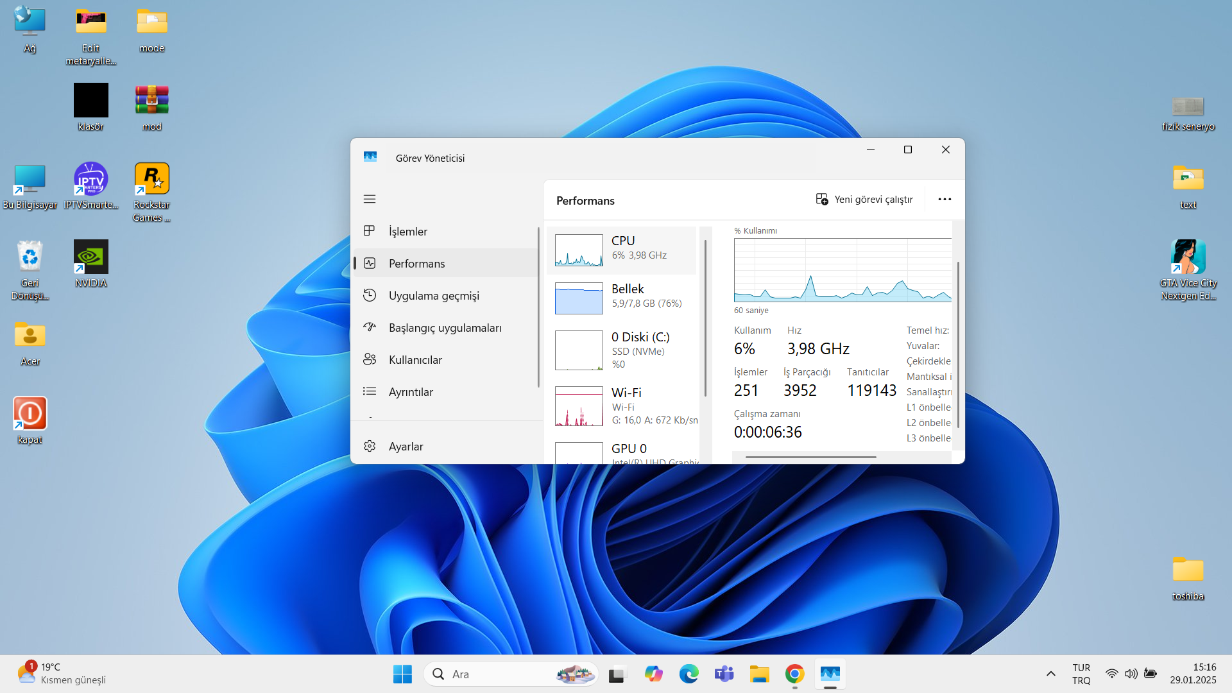Viewport: 1232px width, 693px height.
Task: Open the weather widget showing 19°C
Action: (62, 674)
